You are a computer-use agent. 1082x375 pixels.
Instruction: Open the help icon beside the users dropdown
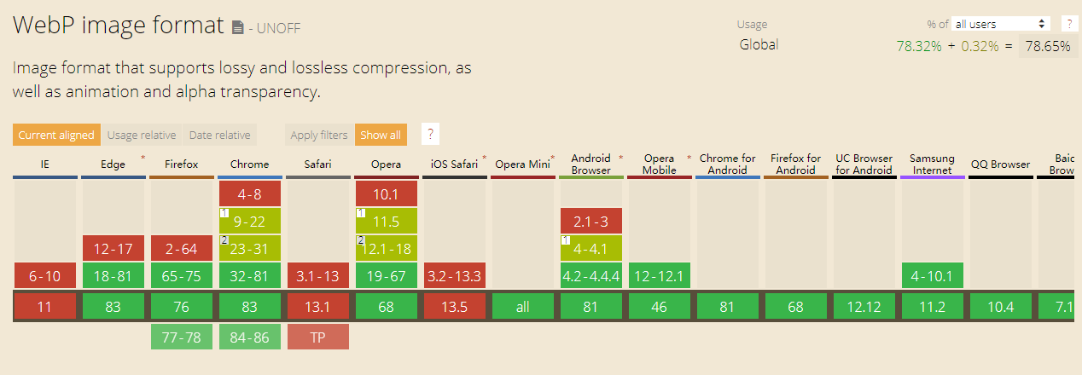(x=1068, y=24)
